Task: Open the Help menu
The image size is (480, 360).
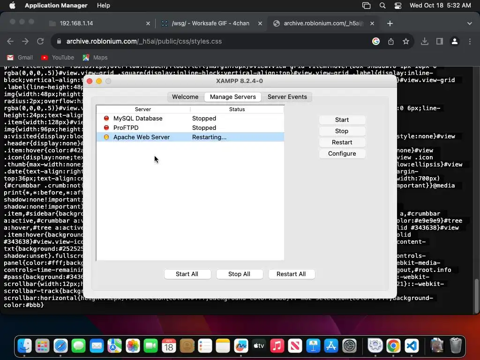Action: coord(104,6)
